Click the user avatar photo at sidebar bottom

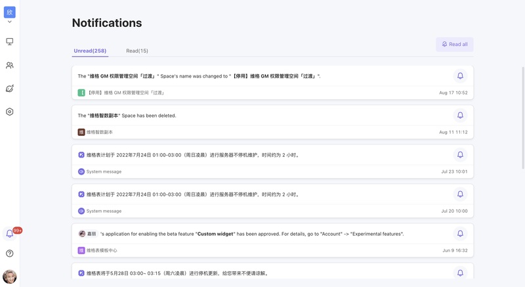10,276
